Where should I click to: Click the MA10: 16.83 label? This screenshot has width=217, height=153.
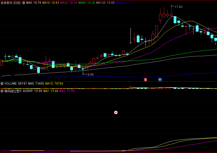pyautogui.click(x=51, y=3)
